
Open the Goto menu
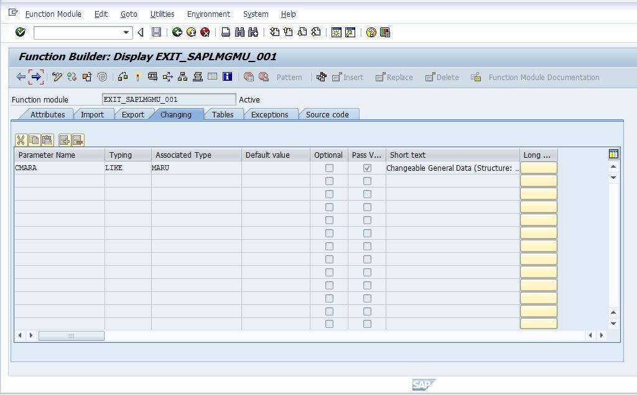click(129, 14)
